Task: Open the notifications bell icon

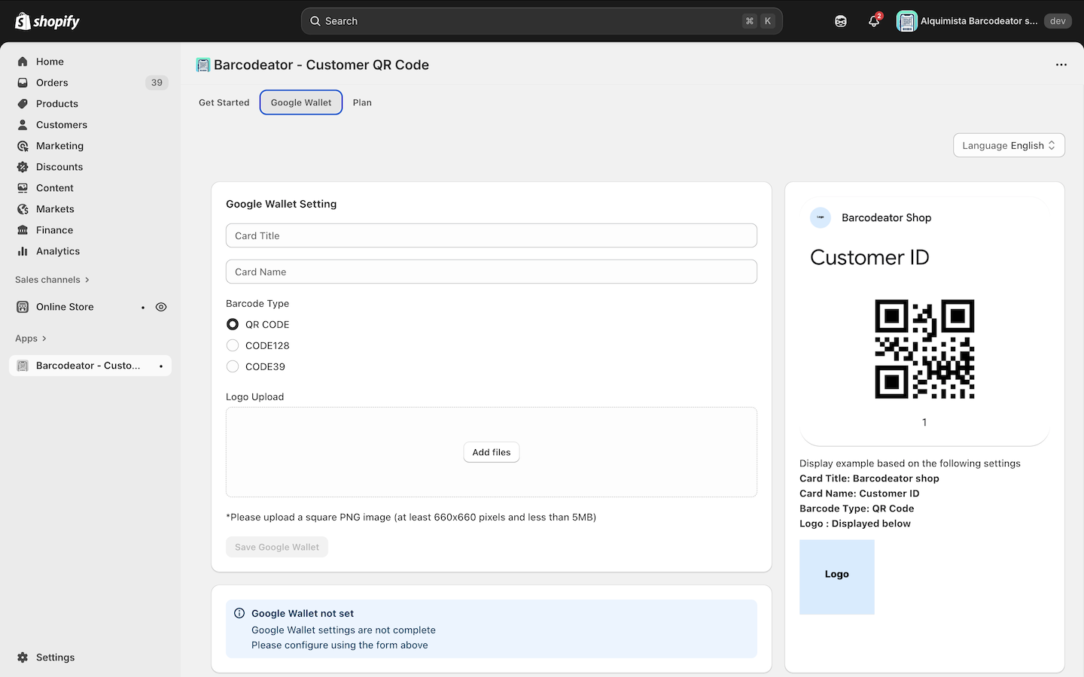Action: pos(873,21)
